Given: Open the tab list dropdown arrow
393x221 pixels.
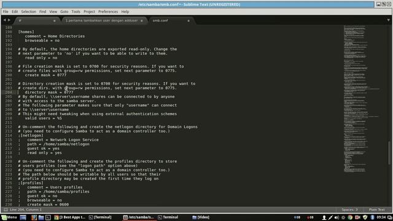Looking at the screenshot, I should (x=388, y=20).
